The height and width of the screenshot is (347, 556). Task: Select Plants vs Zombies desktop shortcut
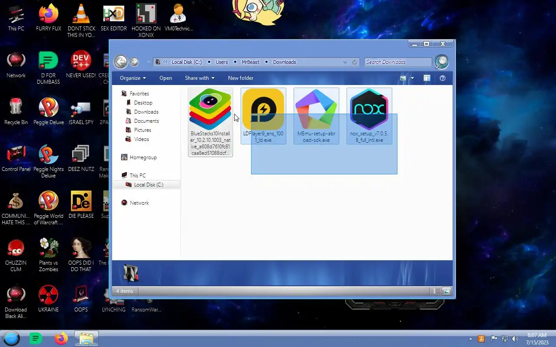click(49, 255)
